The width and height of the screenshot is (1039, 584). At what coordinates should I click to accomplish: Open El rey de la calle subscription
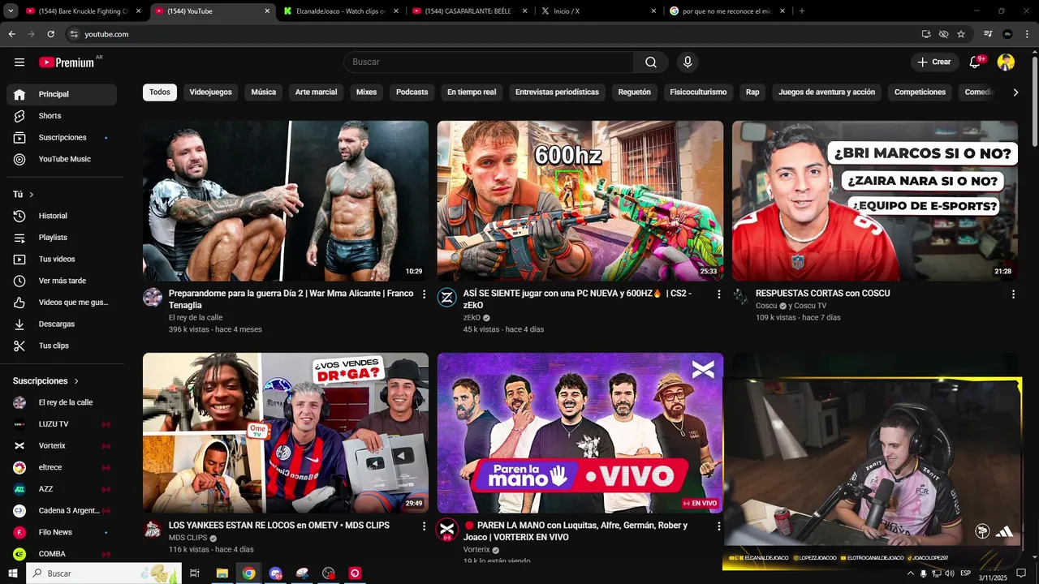(x=62, y=402)
